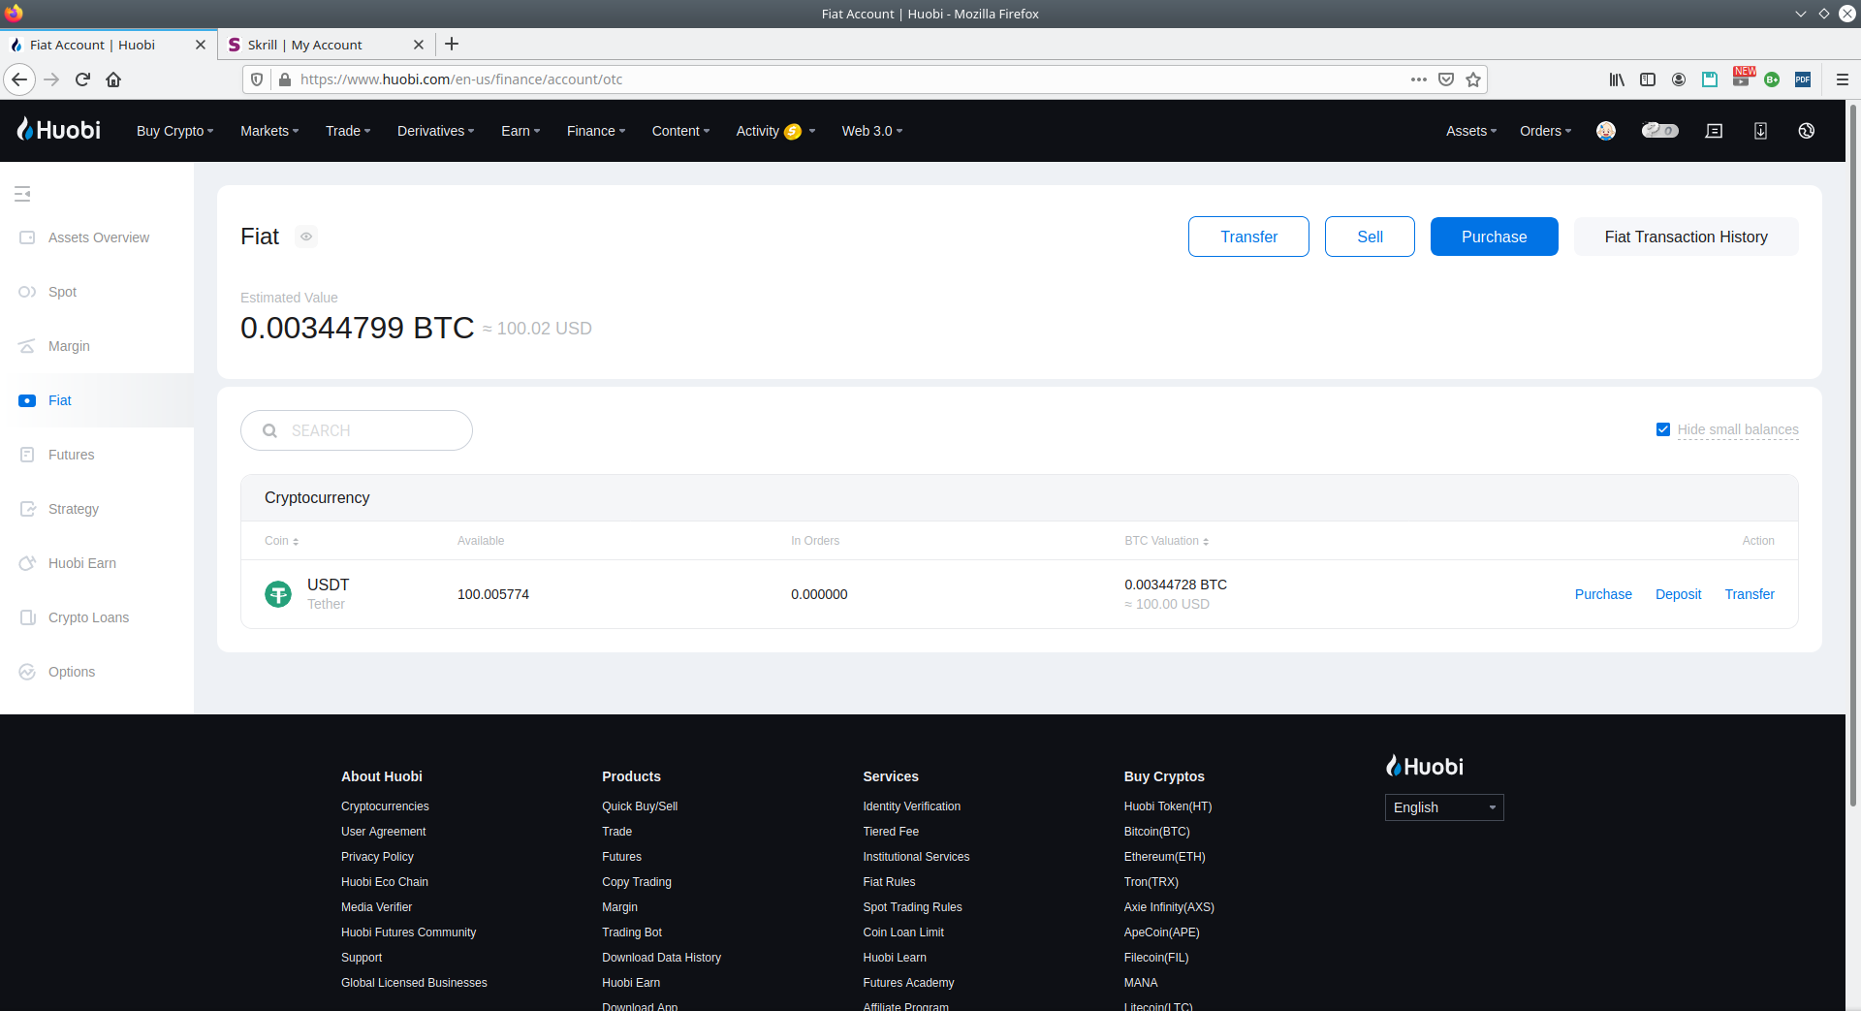
Task: Reload the current page
Action: pos(82,79)
